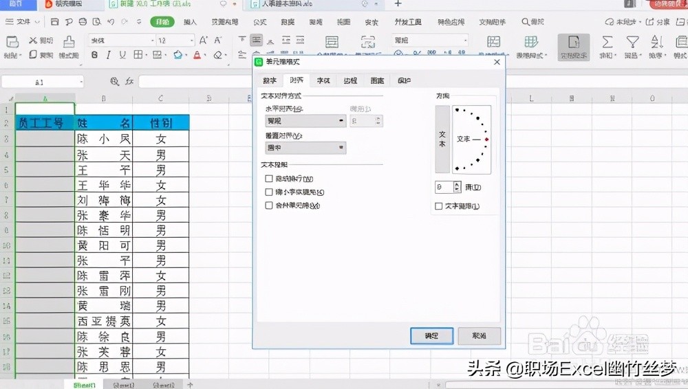Click the degrees spinner arrows

coord(458,187)
